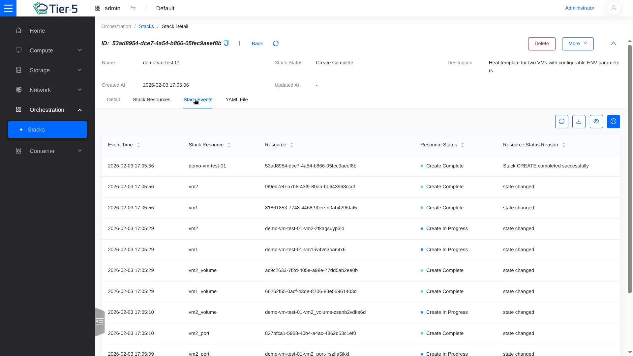The height and width of the screenshot is (356, 633).
Task: Download the stack events list
Action: point(579,122)
